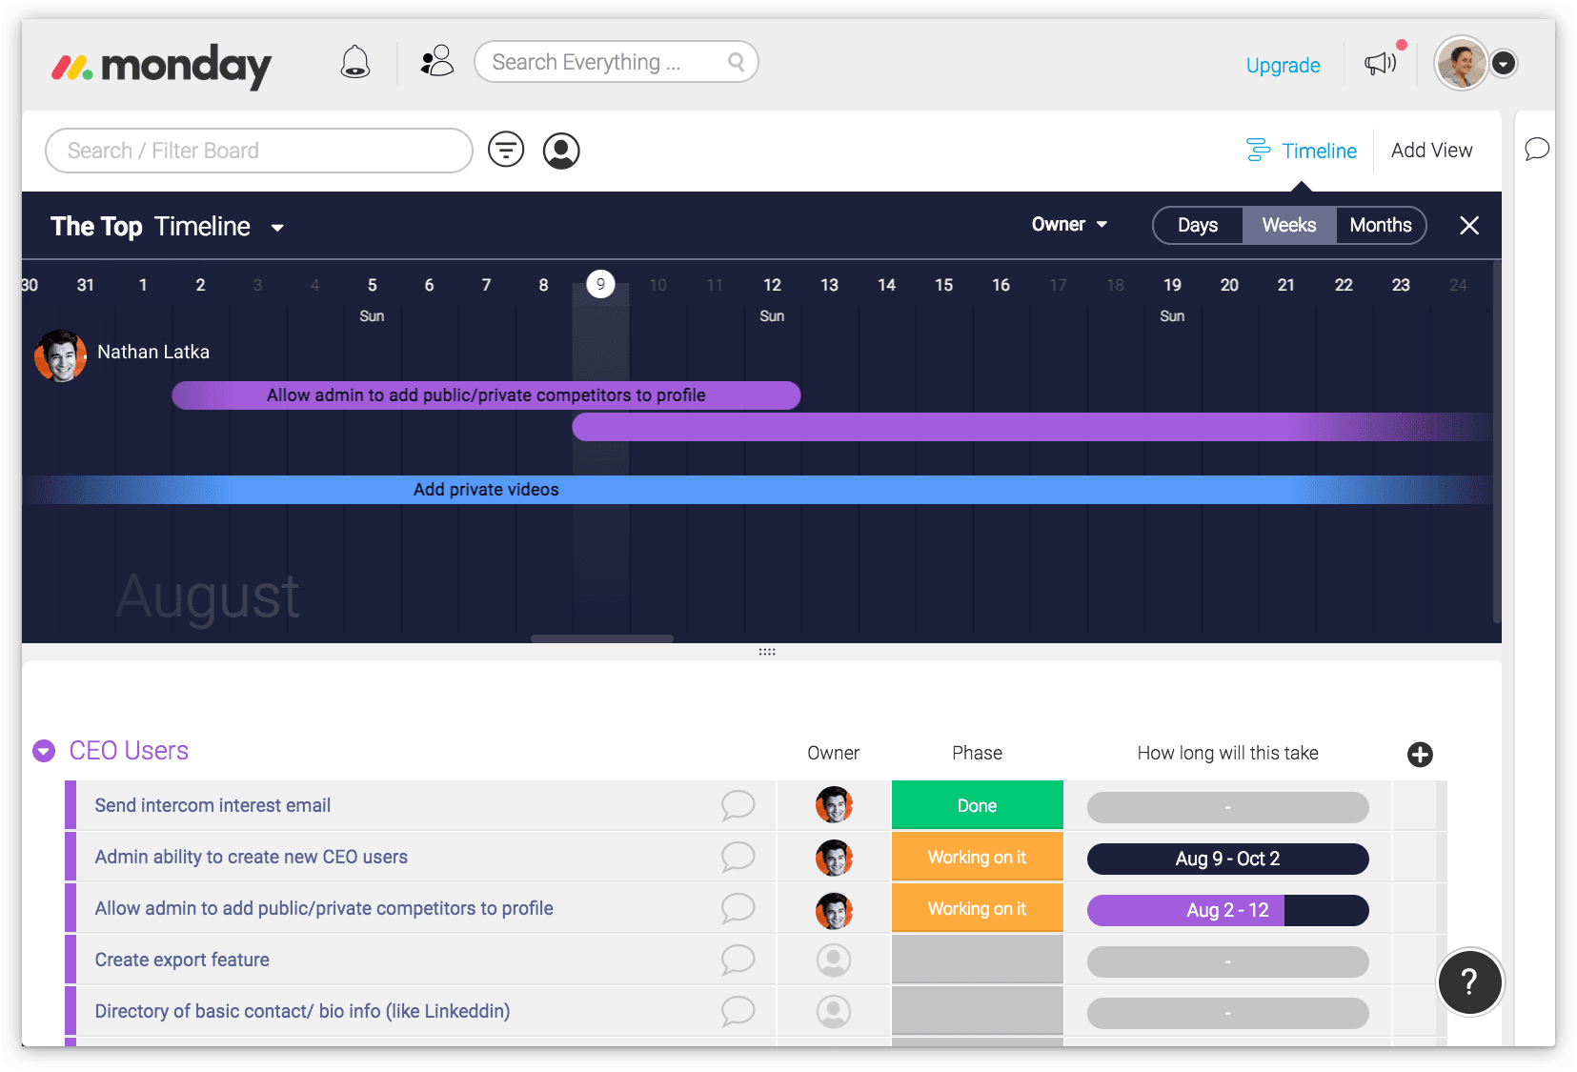Focus the Search Everything field
This screenshot has height=1072, width=1577.
pyautogui.click(x=616, y=62)
